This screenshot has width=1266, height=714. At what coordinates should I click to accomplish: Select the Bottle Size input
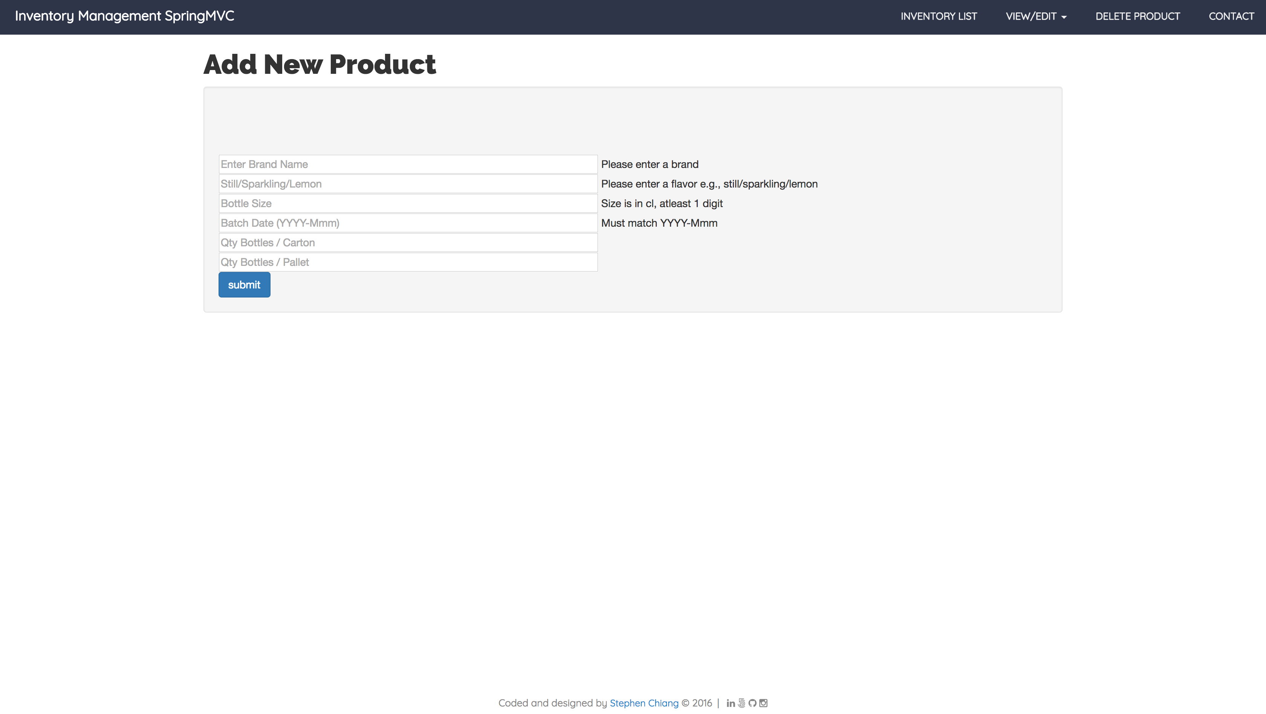(408, 203)
